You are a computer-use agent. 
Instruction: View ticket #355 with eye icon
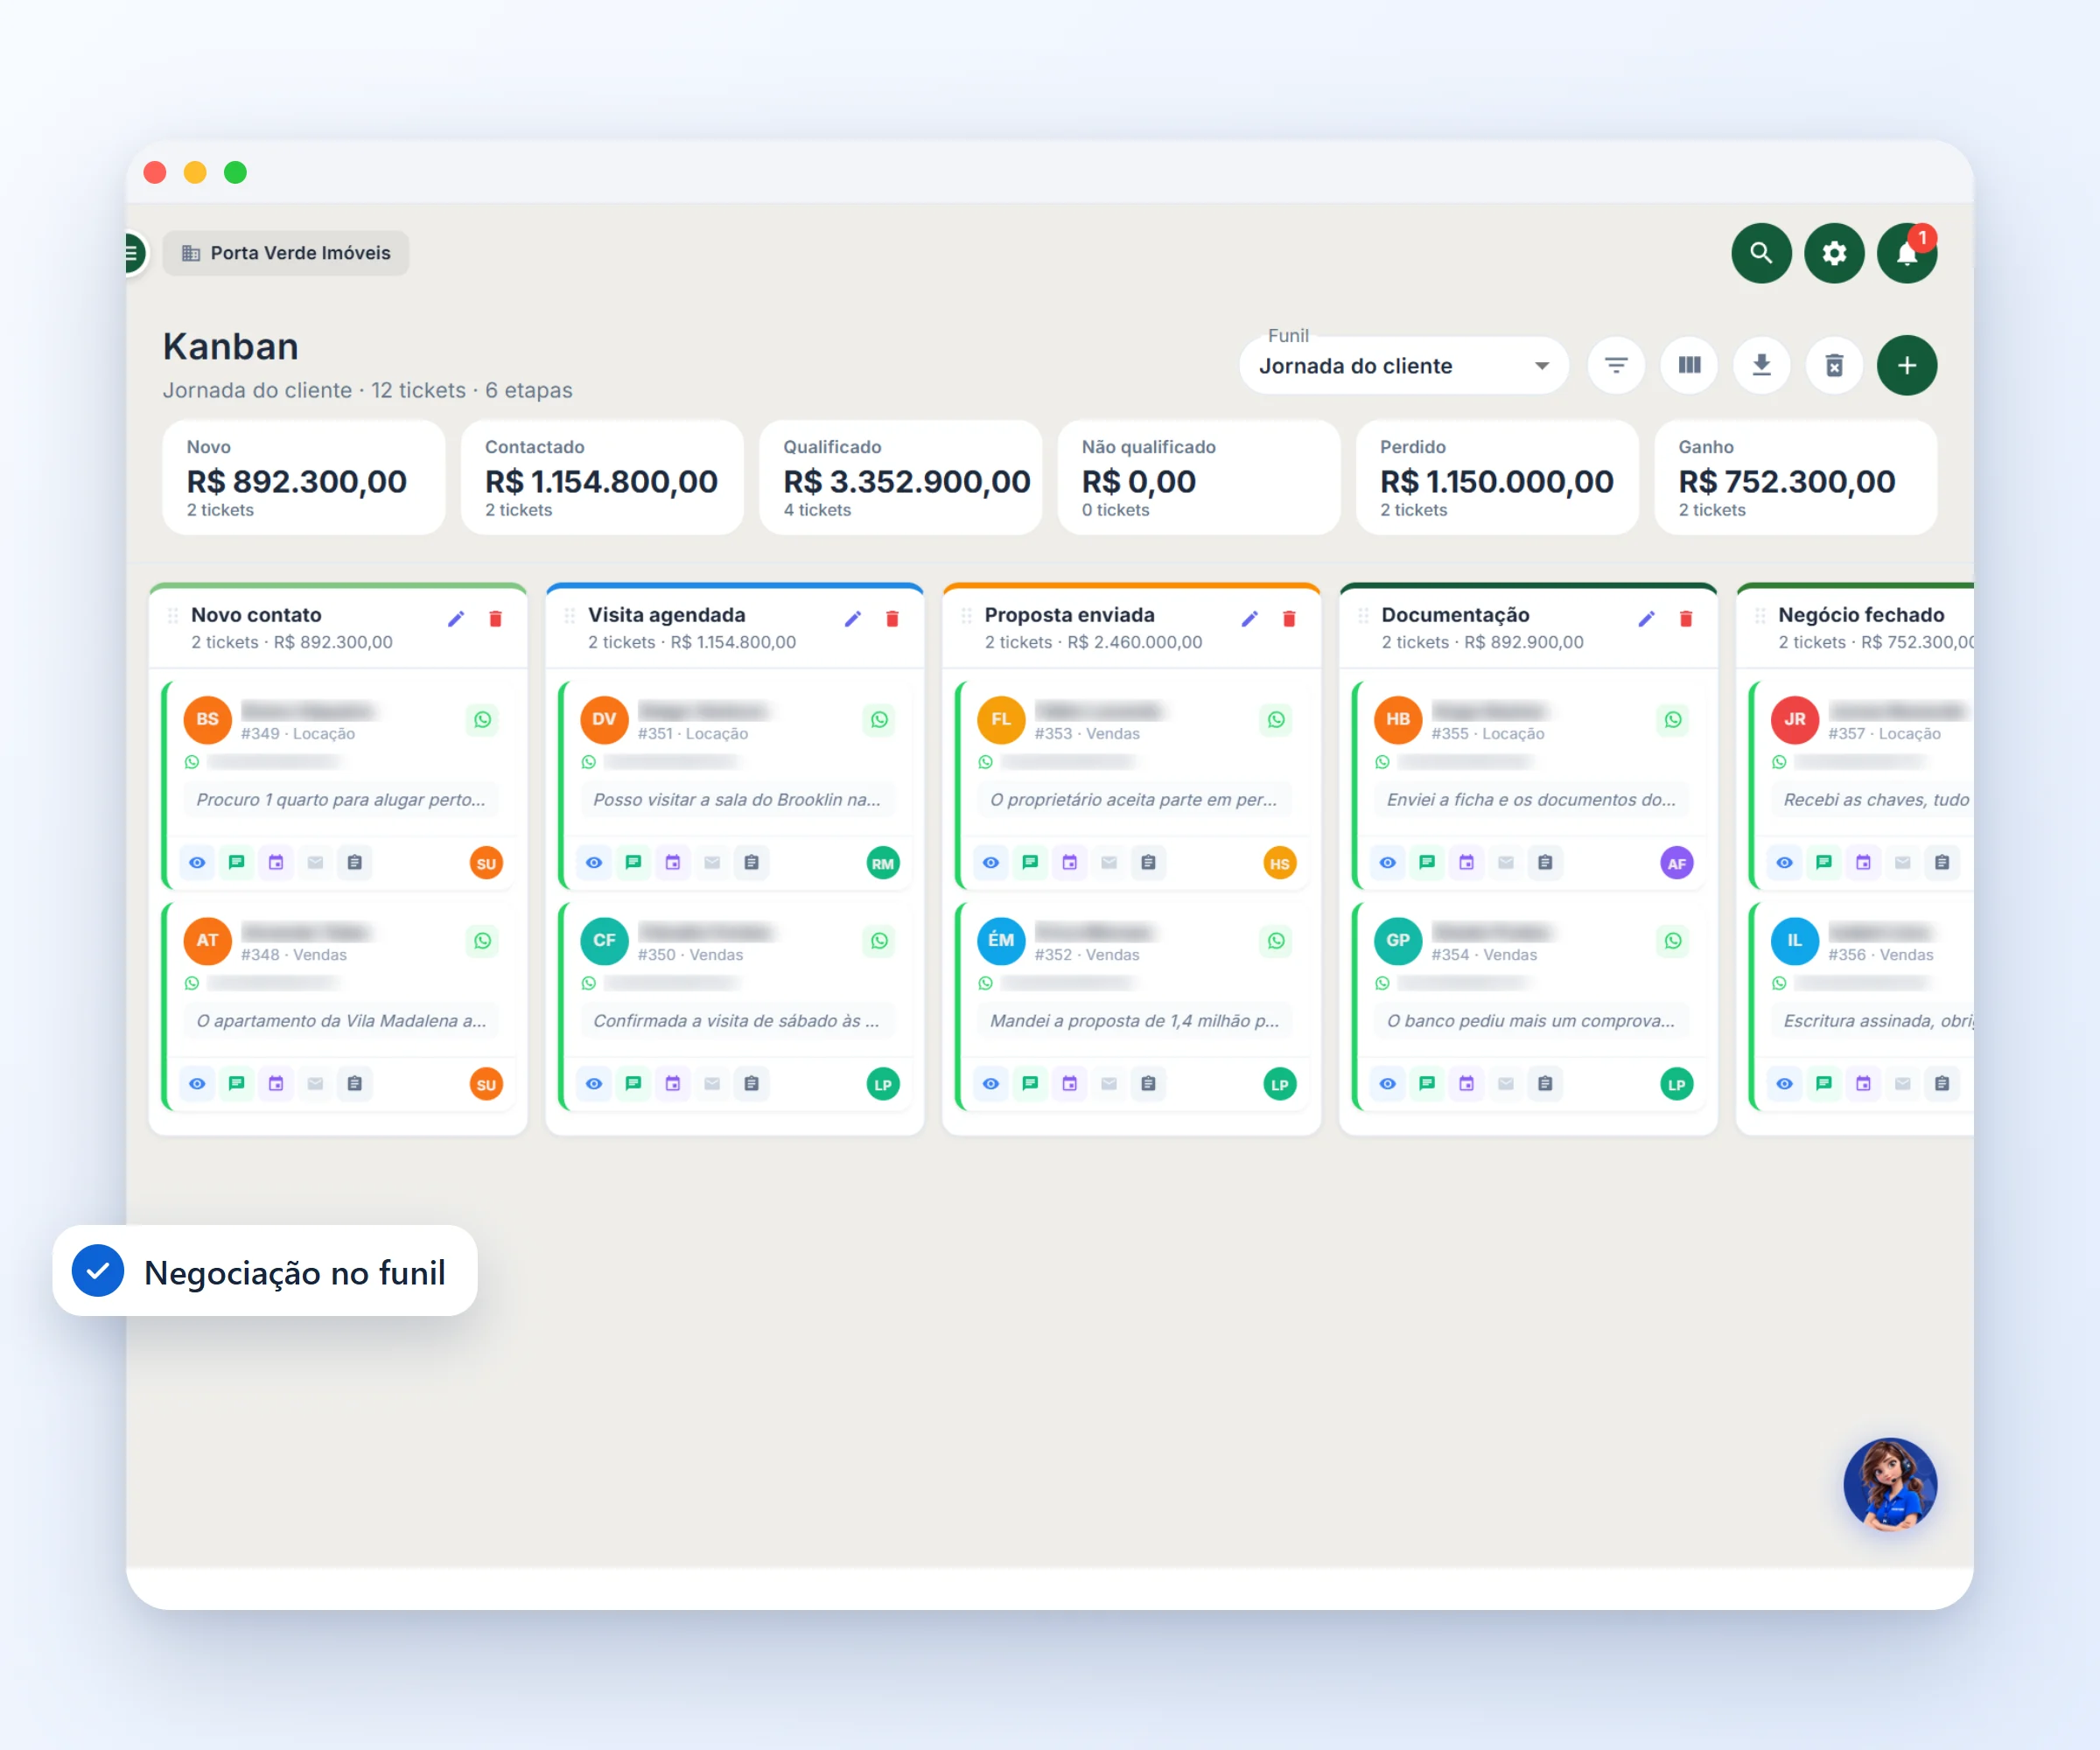pos(1388,862)
